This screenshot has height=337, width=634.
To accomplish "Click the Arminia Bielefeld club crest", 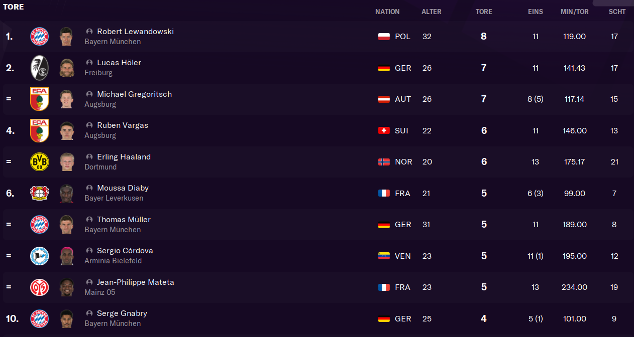I will coord(39,256).
